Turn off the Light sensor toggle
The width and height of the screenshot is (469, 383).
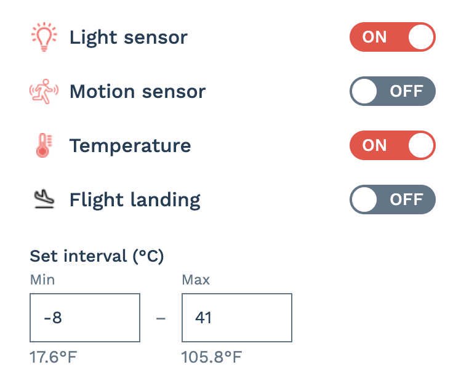(x=393, y=37)
